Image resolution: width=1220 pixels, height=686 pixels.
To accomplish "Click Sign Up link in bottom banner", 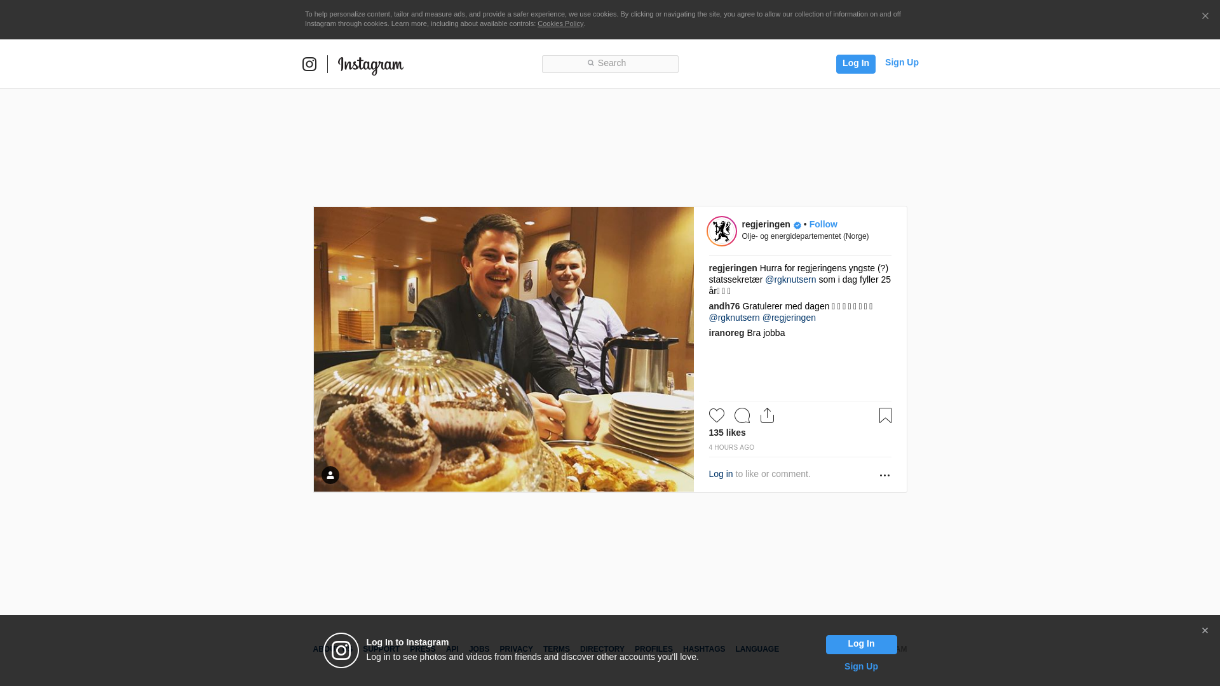I will click(860, 666).
